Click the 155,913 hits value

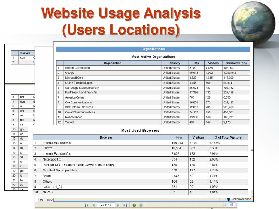(177, 143)
